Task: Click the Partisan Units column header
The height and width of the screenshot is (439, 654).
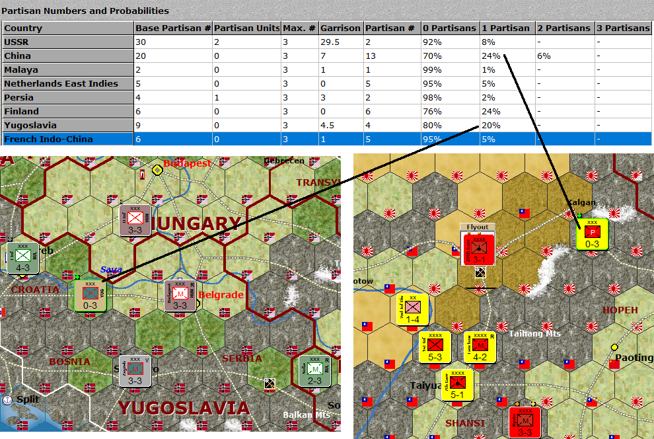Action: click(247, 28)
